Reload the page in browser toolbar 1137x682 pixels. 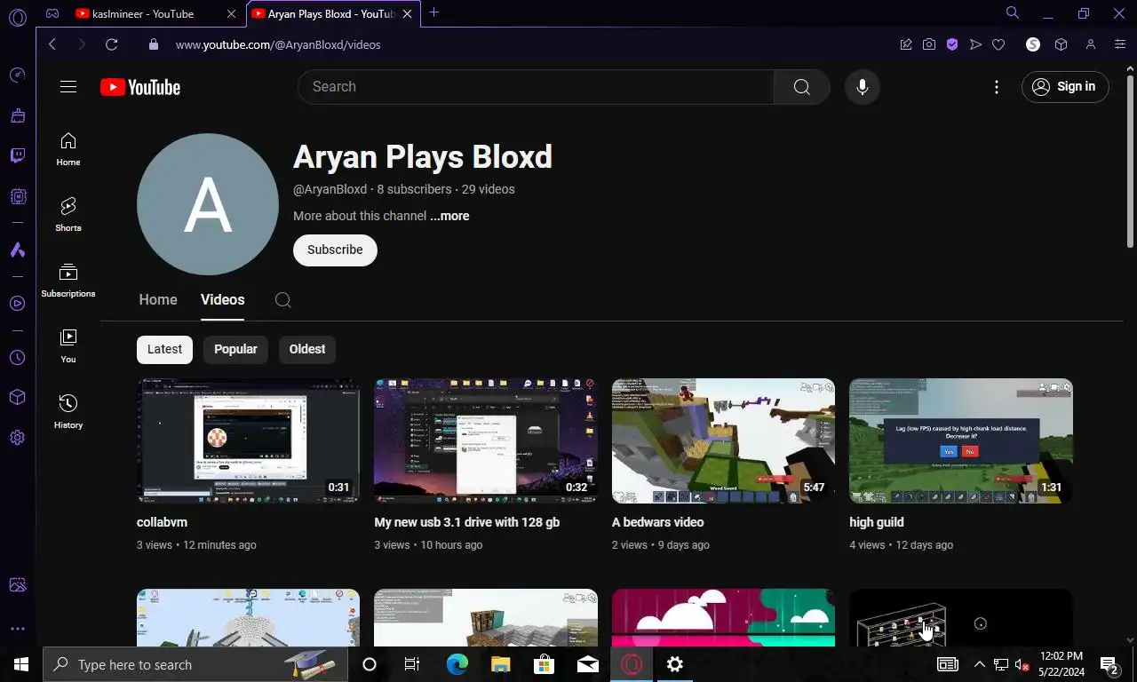(111, 44)
